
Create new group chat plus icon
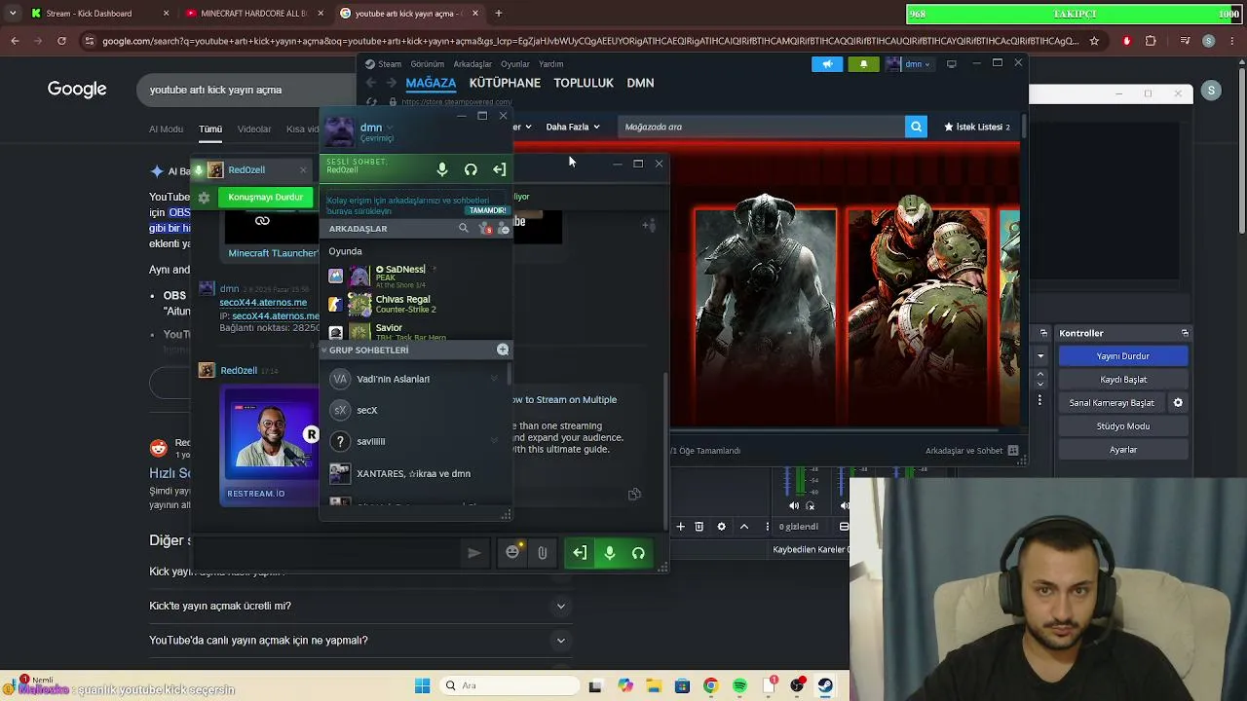503,350
